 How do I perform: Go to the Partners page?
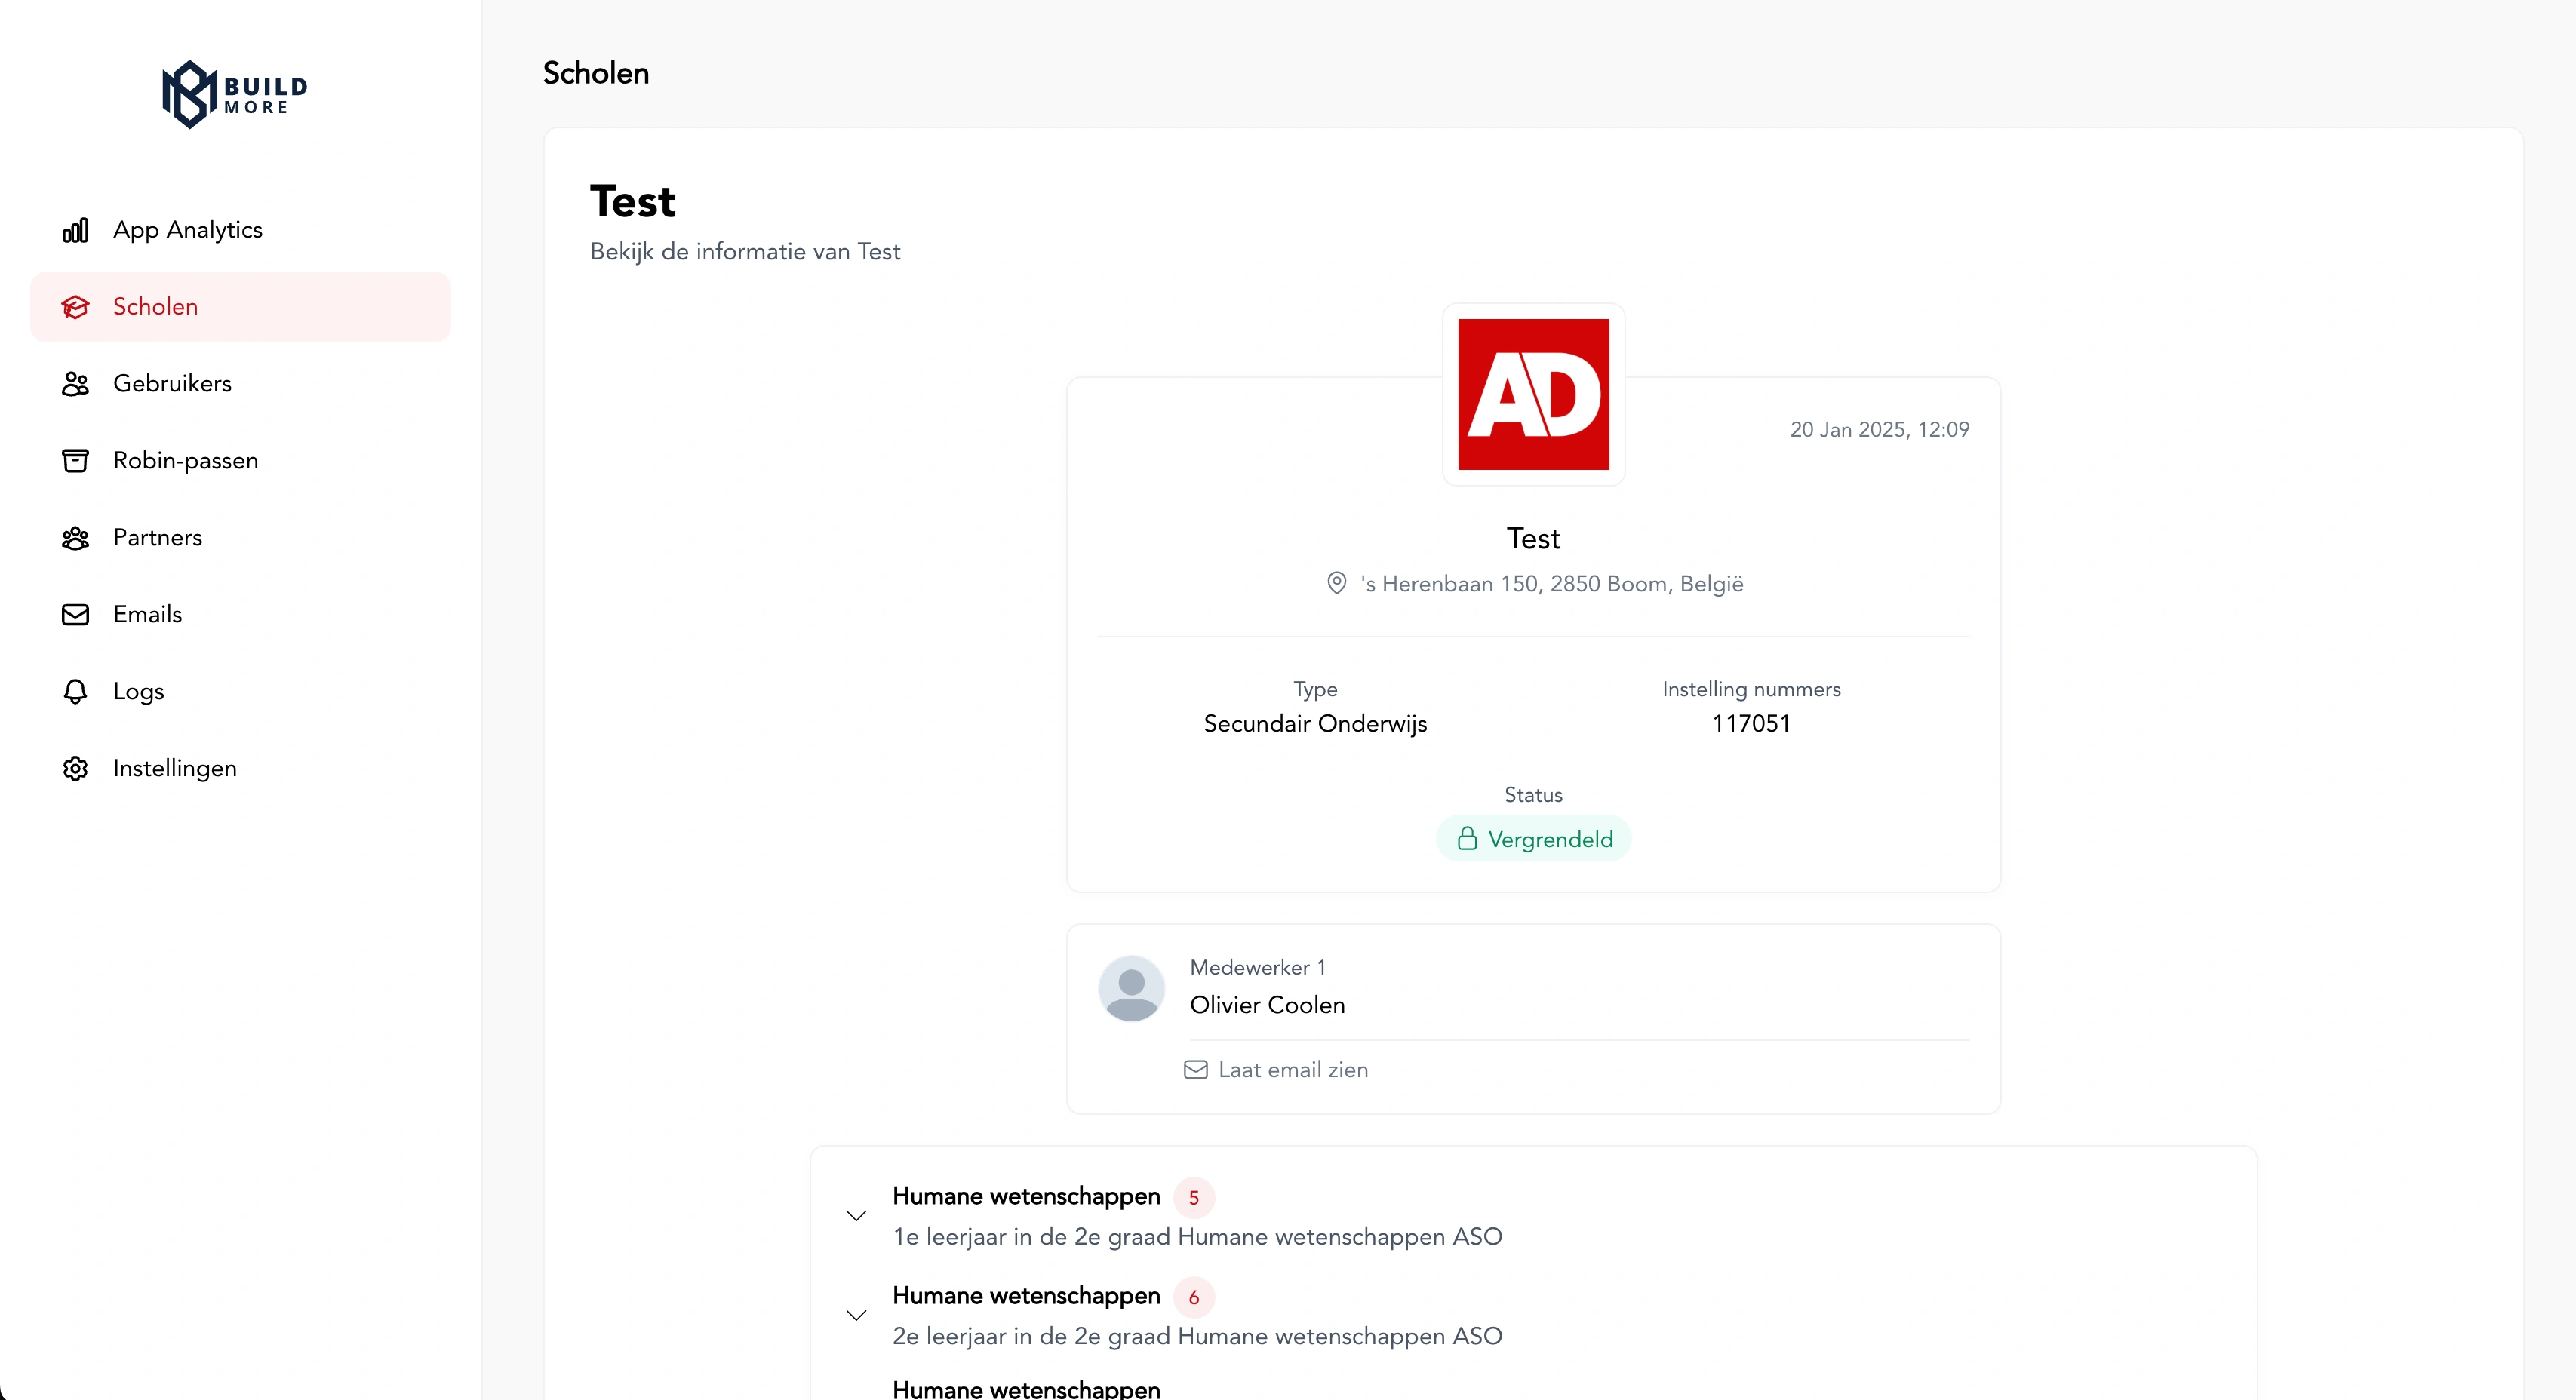[x=157, y=538]
